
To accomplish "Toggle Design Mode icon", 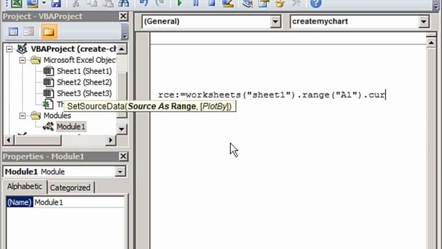I will pyautogui.click(x=227, y=3).
